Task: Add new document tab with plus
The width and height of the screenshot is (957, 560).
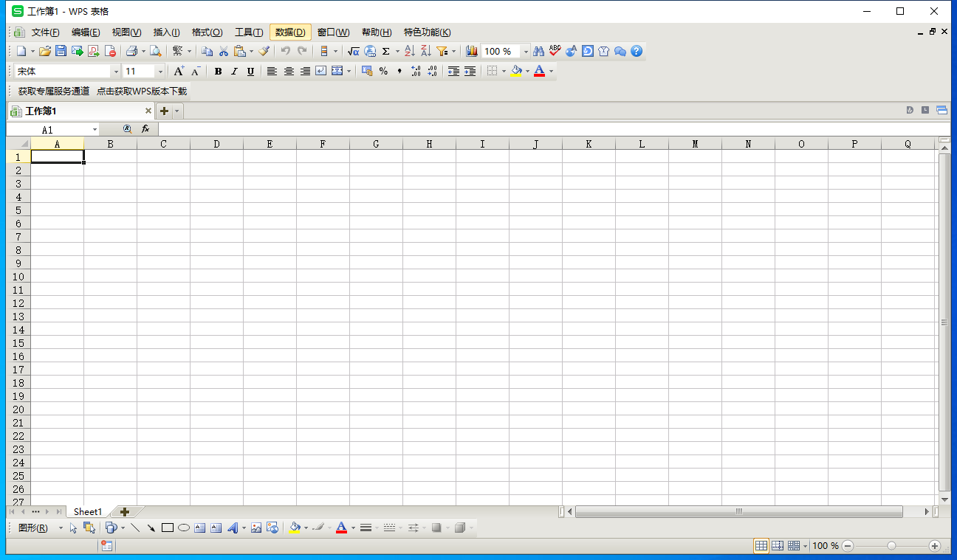Action: coord(165,111)
